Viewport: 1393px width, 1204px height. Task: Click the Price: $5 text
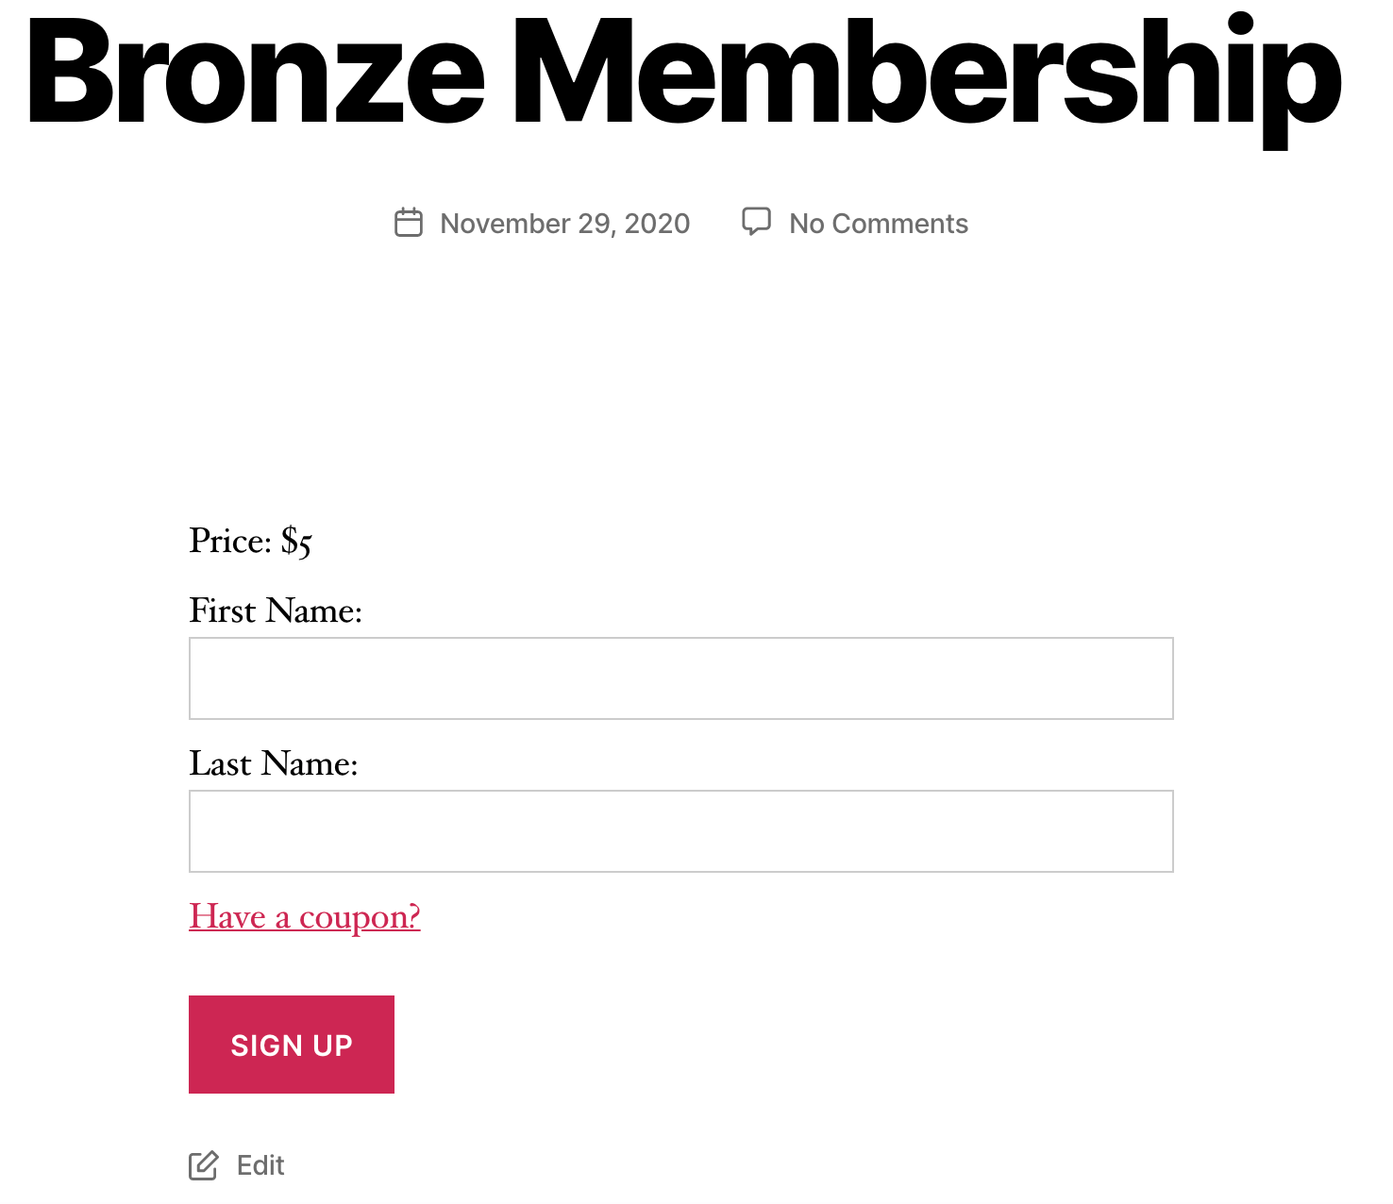coord(250,542)
